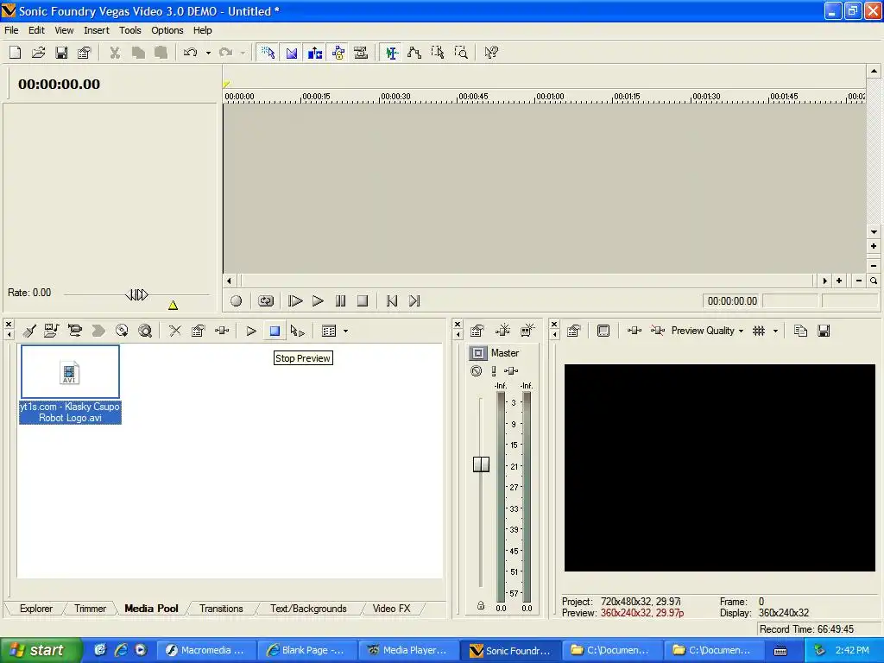Switch to the Explorer tab
Image resolution: width=884 pixels, height=663 pixels.
point(36,609)
